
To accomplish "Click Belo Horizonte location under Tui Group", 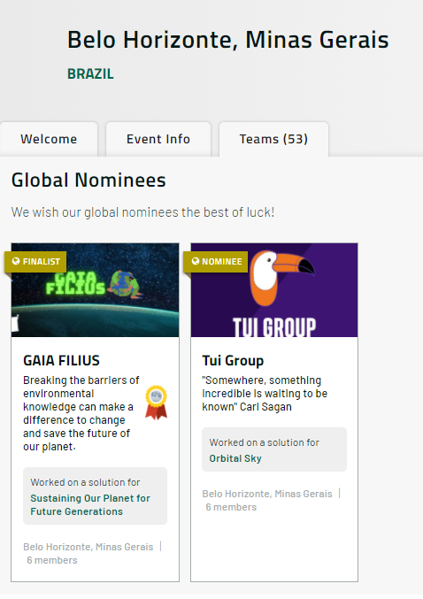I will 267,494.
